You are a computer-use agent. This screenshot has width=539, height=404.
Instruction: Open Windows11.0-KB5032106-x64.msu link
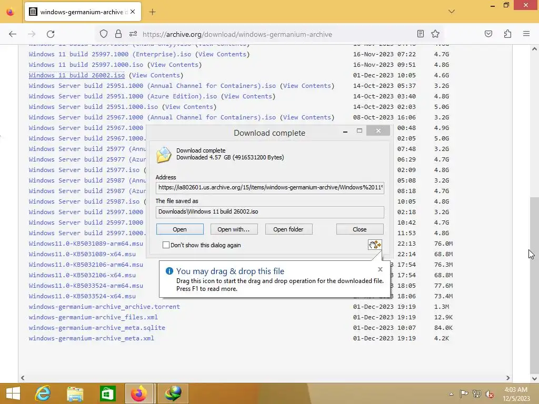82,275
